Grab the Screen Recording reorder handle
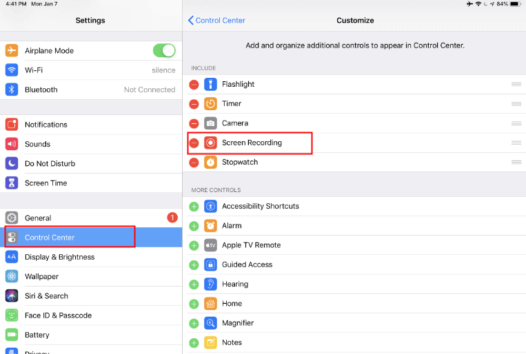 coord(516,143)
